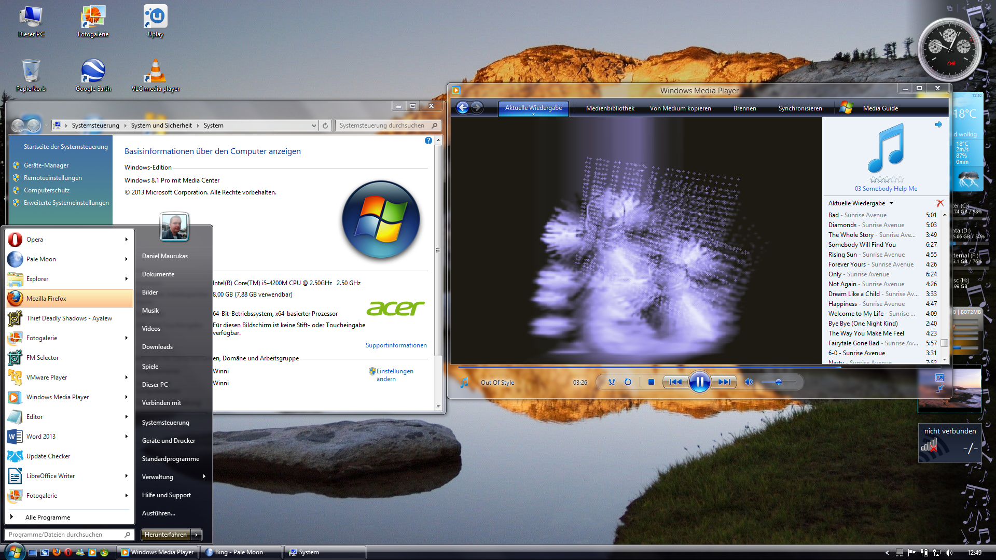Image resolution: width=996 pixels, height=560 pixels.
Task: Switch to the Medienbibliothek tab
Action: (x=610, y=108)
